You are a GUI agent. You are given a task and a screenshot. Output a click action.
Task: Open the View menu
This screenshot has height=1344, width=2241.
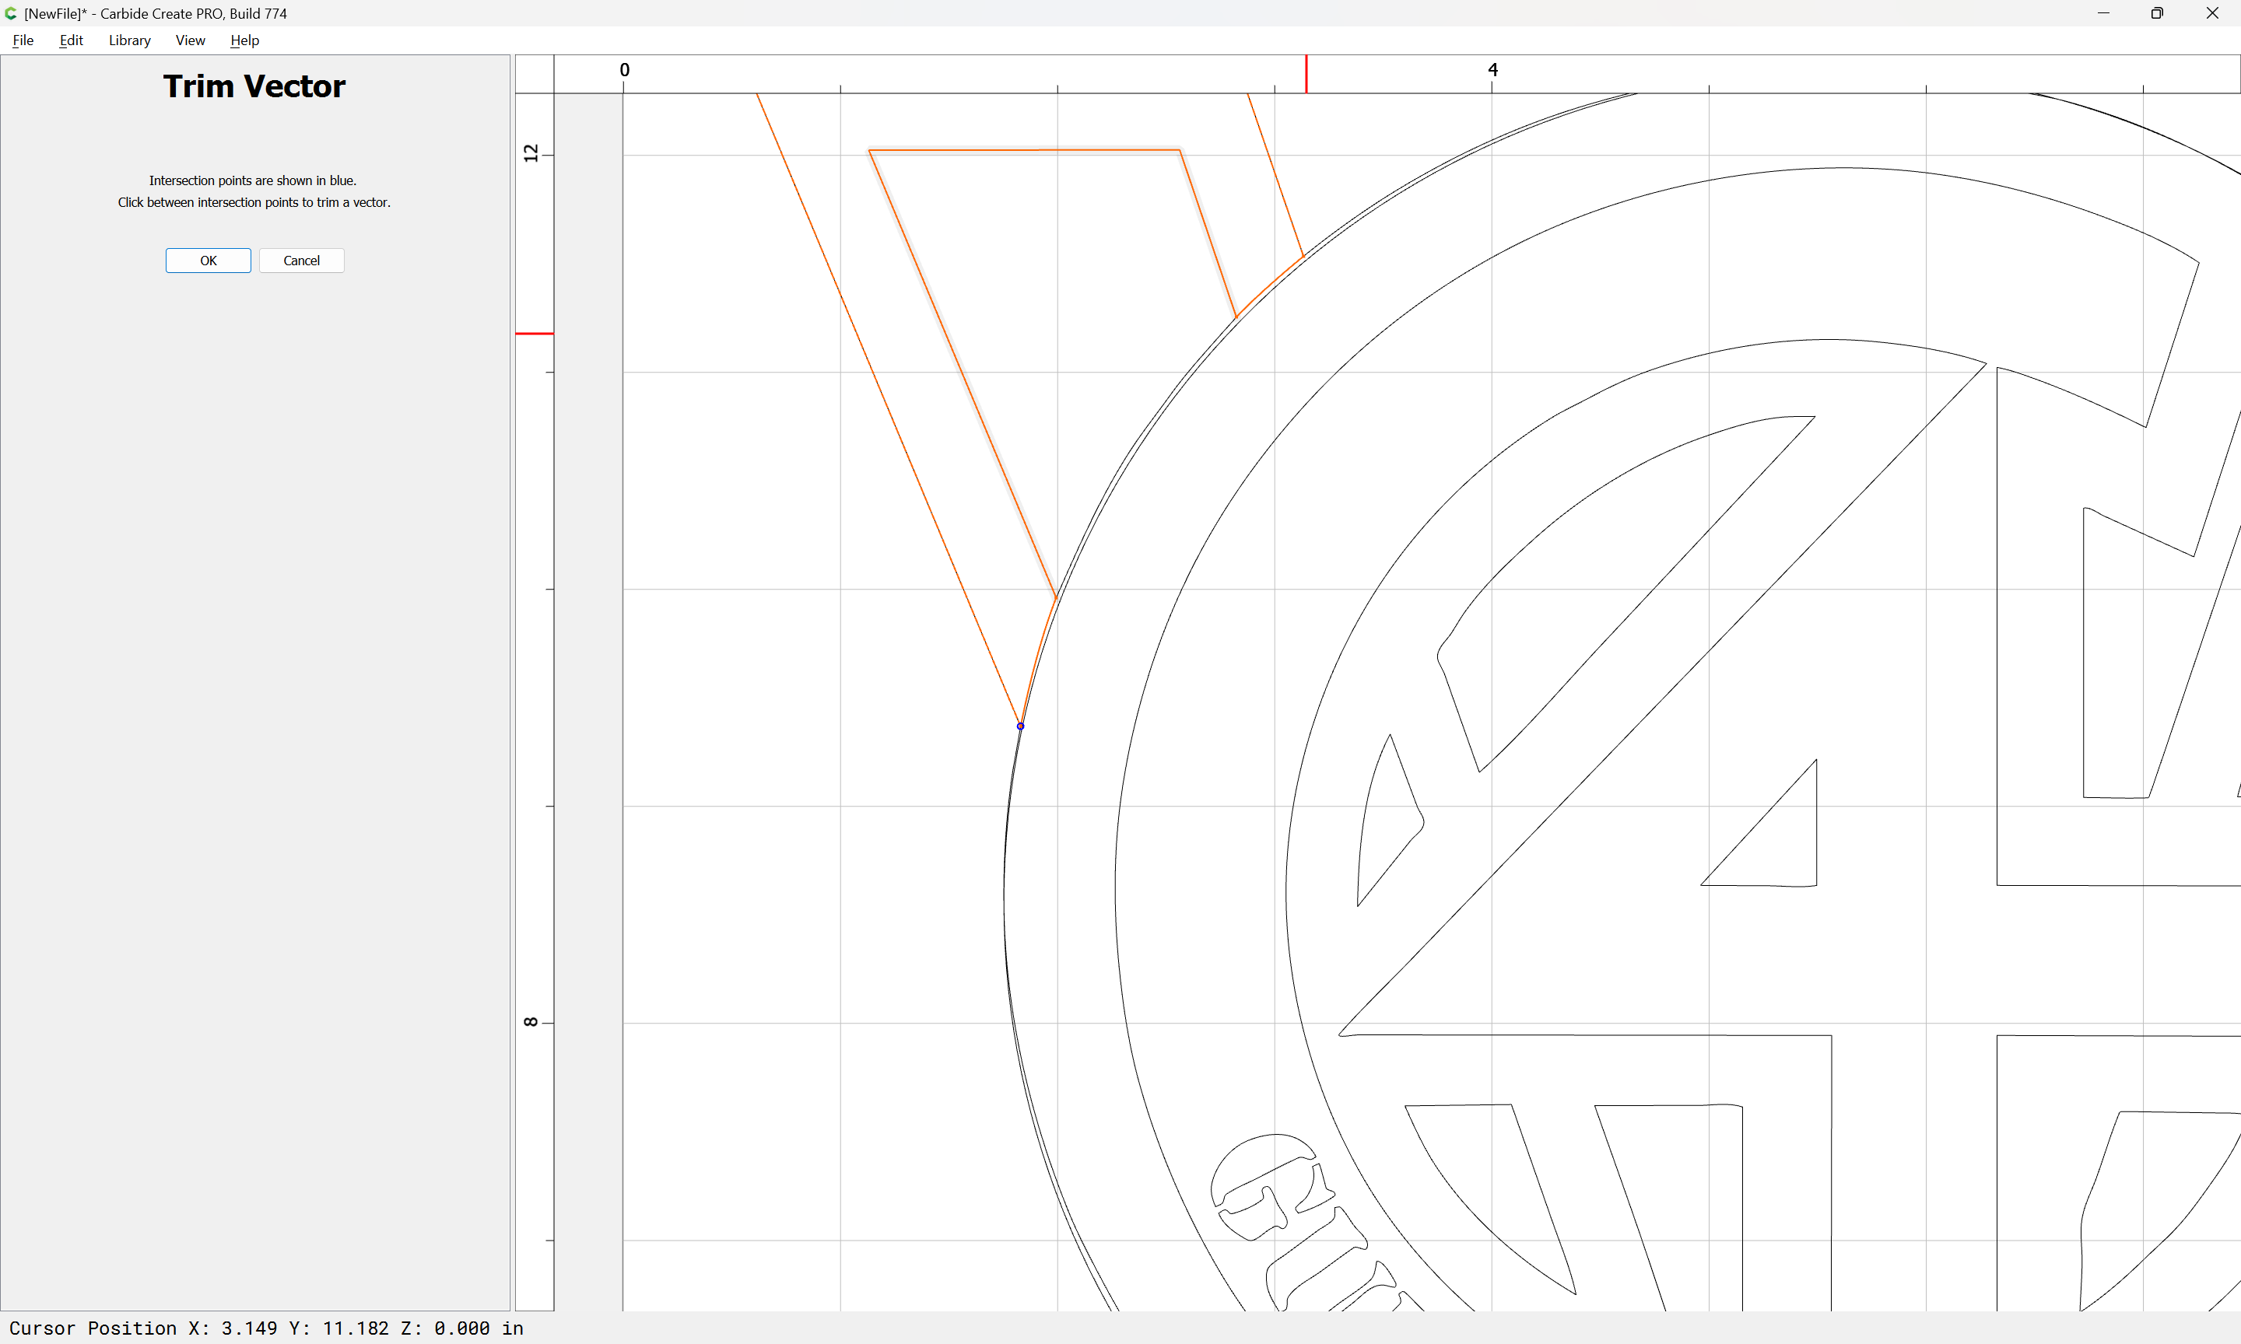coord(190,40)
